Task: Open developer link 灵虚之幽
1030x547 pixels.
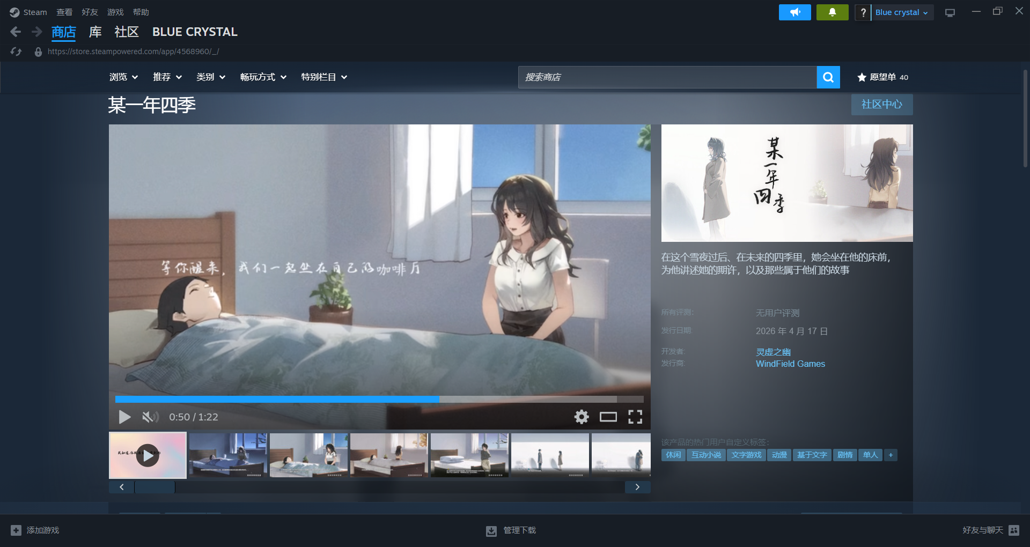Action: click(x=773, y=352)
